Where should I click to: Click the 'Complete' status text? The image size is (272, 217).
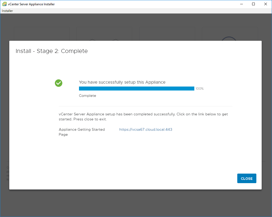(87, 96)
